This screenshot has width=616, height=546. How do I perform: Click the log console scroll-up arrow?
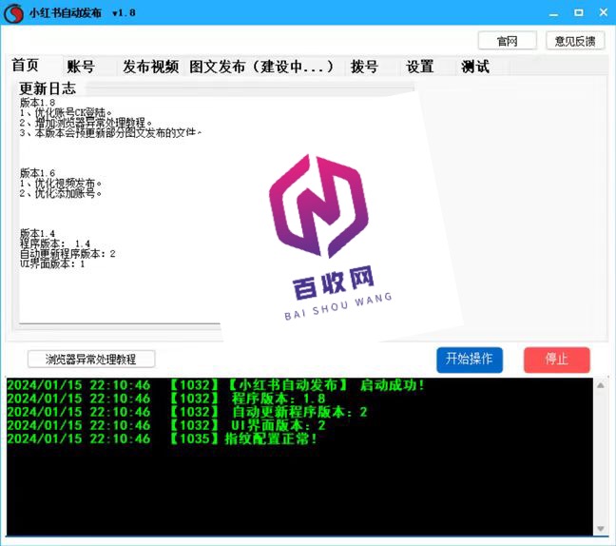click(600, 385)
